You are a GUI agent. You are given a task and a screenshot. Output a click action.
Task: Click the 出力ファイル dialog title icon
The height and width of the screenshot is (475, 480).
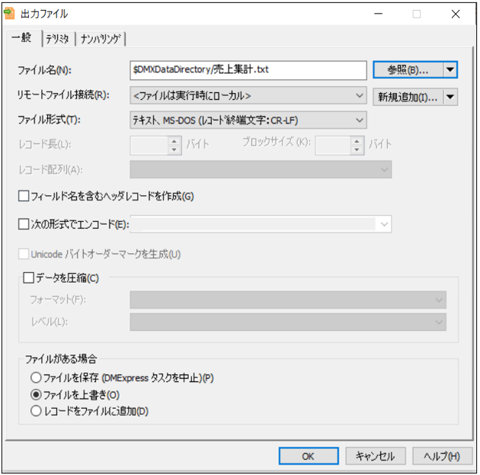(x=11, y=13)
